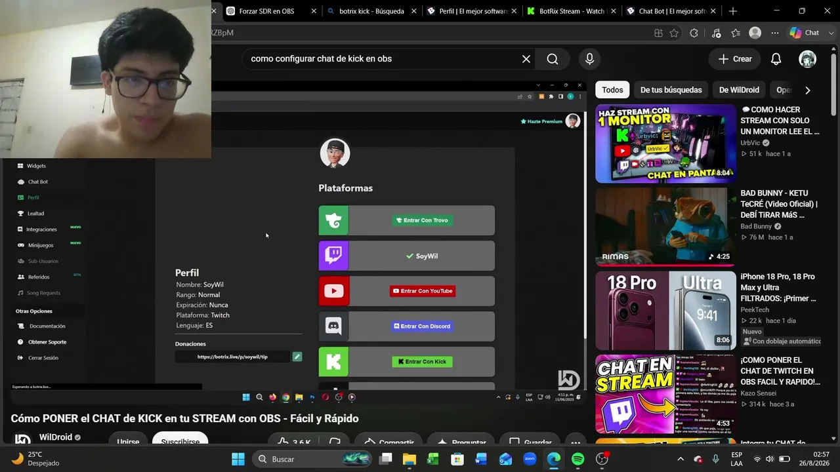Close the BotRix Stream tab

pos(613,11)
